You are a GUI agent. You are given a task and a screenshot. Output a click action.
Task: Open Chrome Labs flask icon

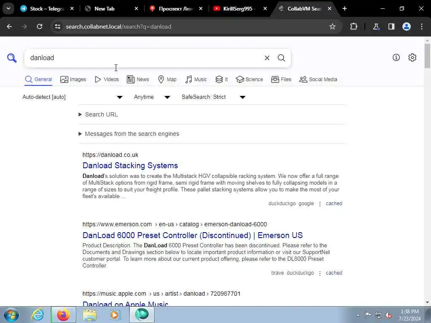[x=376, y=26]
